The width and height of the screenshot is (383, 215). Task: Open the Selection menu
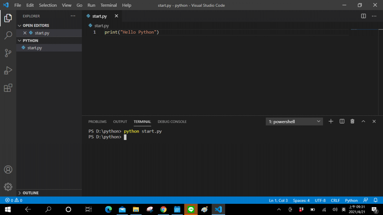coord(48,5)
